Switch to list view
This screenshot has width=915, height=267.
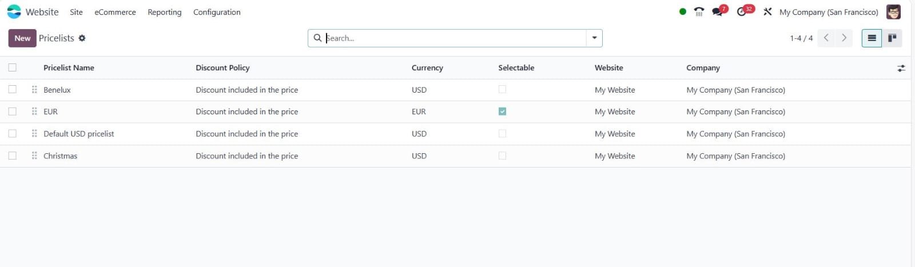pos(872,38)
